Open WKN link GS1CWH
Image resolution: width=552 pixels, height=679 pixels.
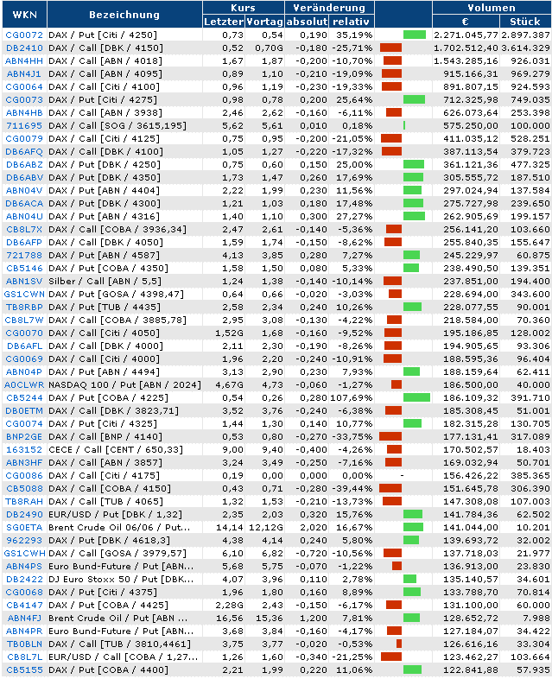point(24,555)
